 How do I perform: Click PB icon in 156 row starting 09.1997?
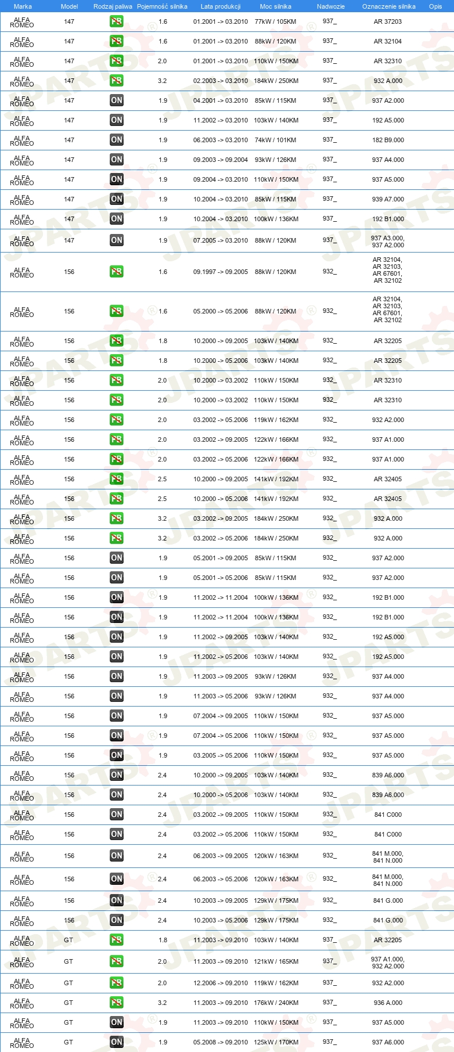[x=117, y=272]
